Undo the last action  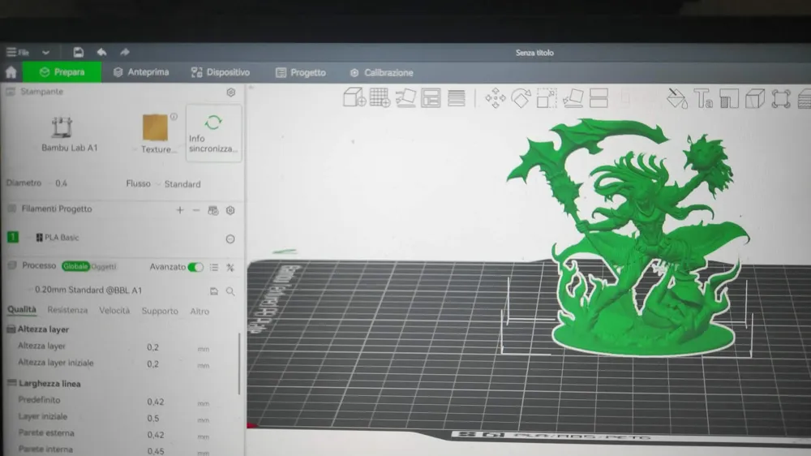102,52
